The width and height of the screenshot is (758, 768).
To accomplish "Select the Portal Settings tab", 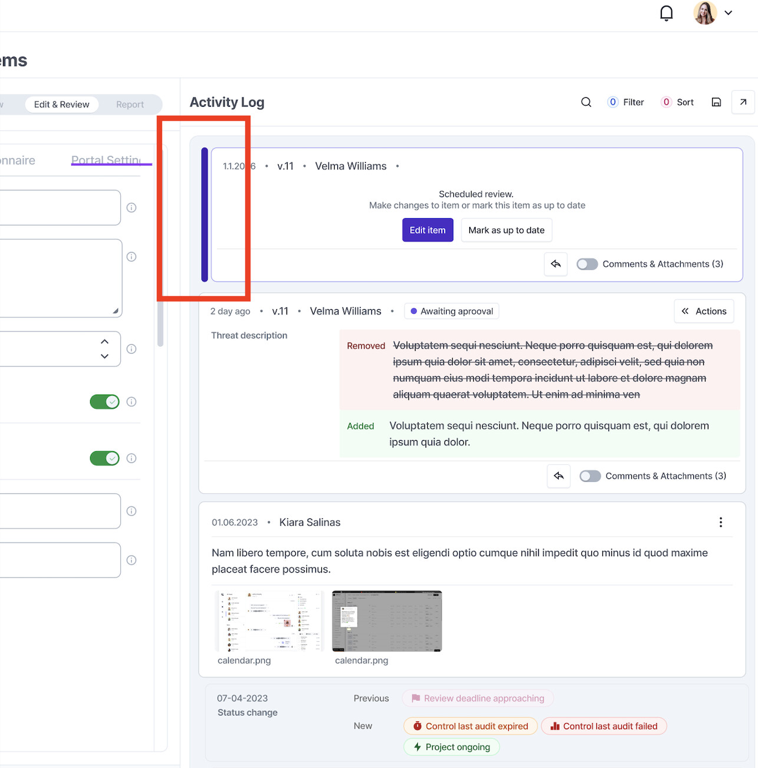I will (106, 160).
